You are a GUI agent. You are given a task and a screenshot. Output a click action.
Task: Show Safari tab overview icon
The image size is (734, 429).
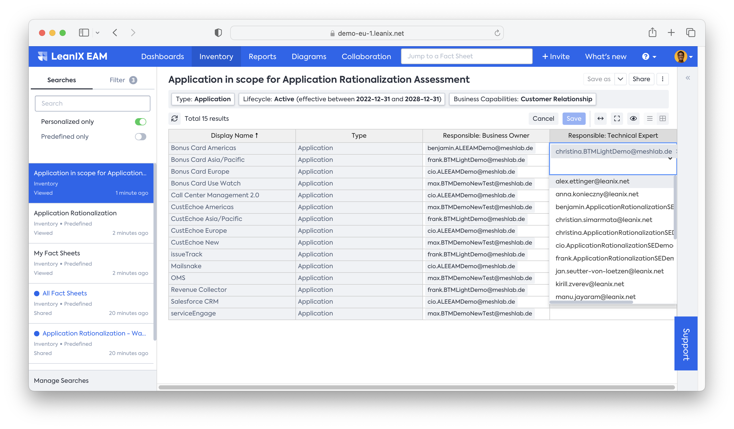pyautogui.click(x=690, y=32)
